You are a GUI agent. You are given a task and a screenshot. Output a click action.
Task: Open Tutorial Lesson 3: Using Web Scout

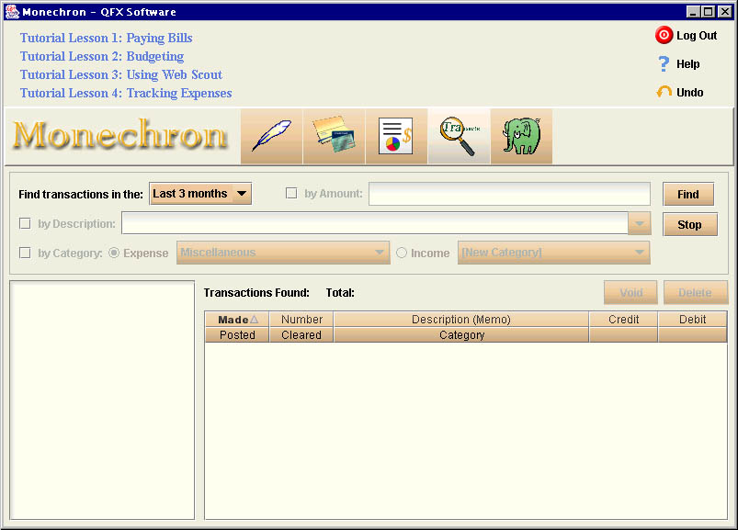coord(121,75)
